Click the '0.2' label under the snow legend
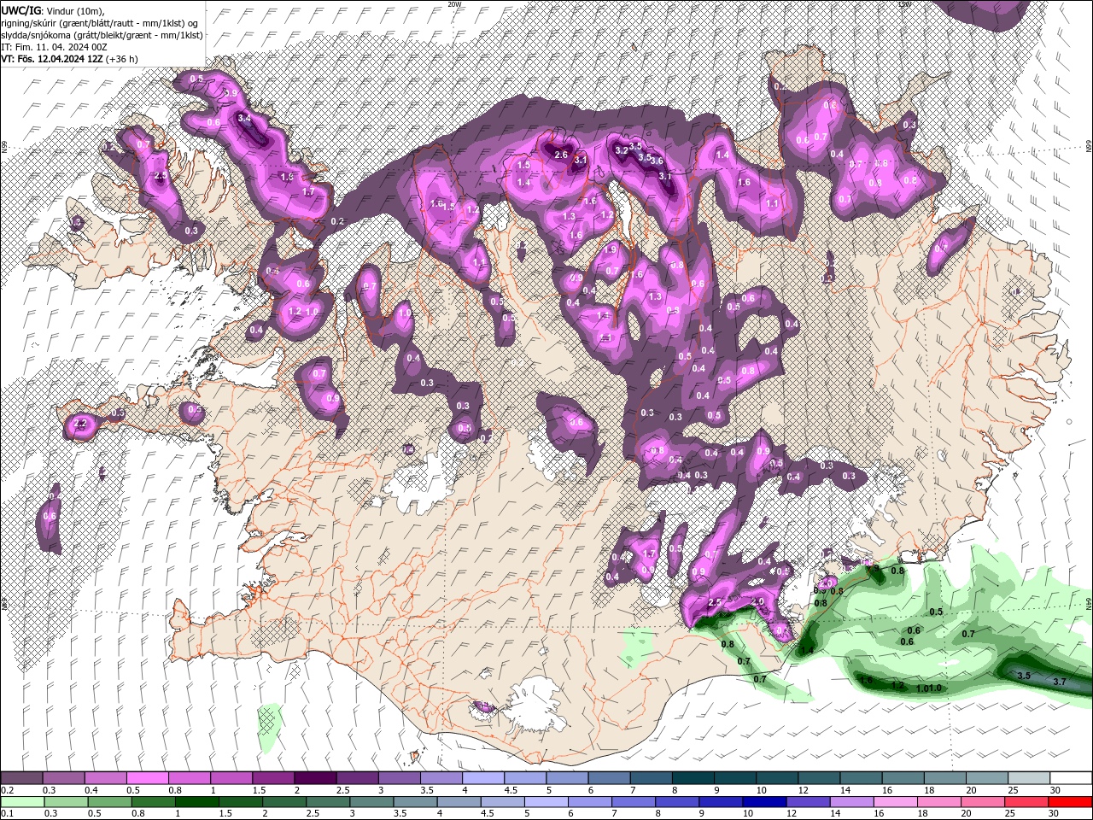 [8, 790]
